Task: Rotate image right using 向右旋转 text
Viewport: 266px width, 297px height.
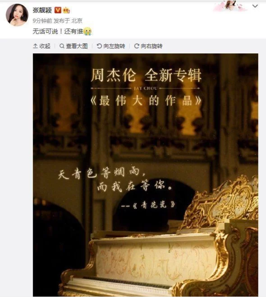Action: [152, 46]
